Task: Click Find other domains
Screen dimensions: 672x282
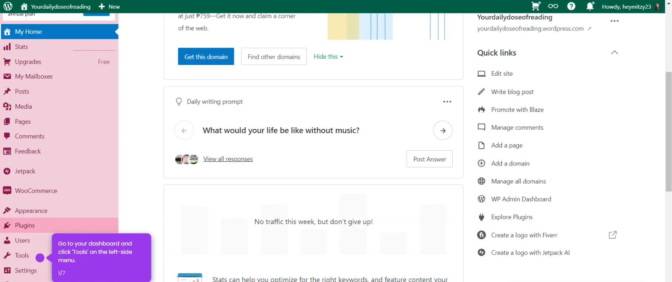Action: click(274, 56)
